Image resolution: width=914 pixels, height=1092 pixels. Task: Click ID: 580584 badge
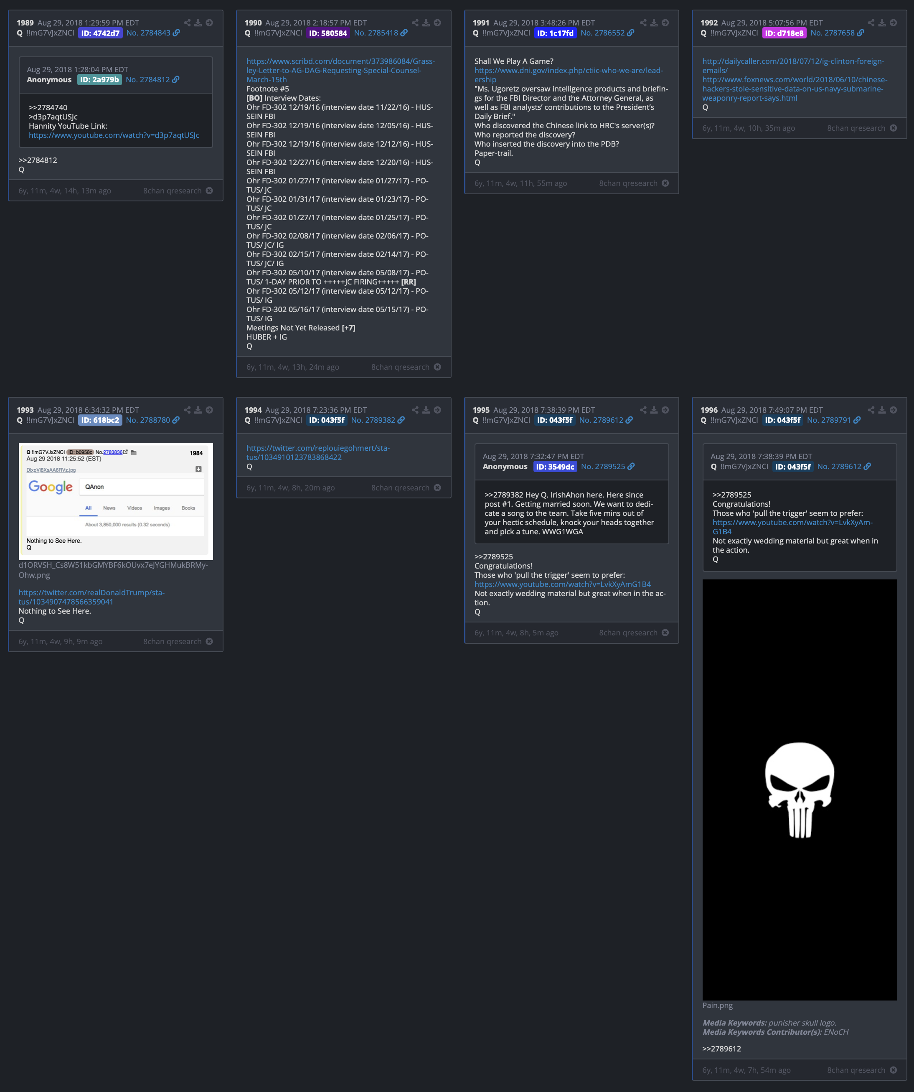[328, 33]
